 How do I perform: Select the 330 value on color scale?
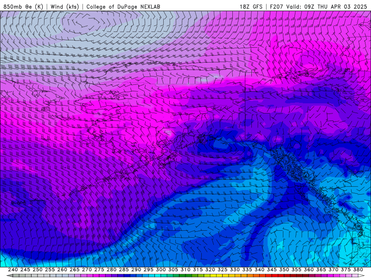[x=235, y=270]
